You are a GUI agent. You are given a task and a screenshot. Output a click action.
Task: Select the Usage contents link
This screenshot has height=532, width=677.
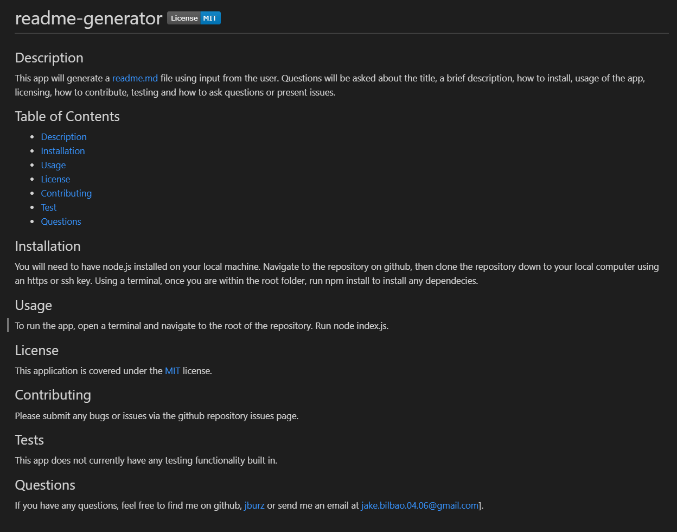[x=53, y=165]
